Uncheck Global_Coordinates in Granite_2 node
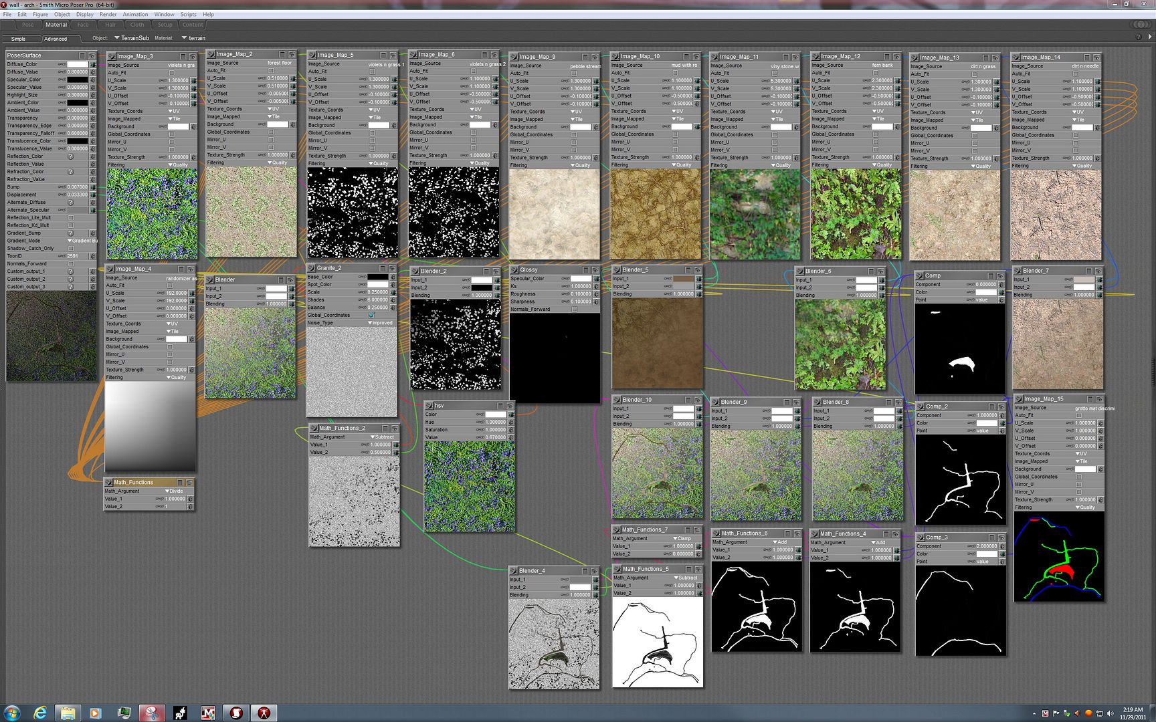Image resolution: width=1156 pixels, height=722 pixels. 372,315
